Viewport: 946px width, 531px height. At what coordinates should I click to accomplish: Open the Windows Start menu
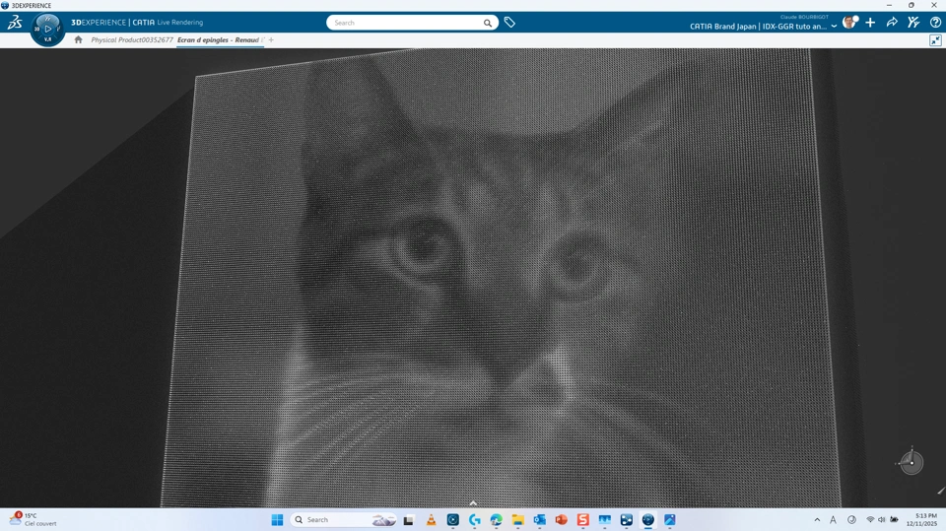[x=277, y=520]
